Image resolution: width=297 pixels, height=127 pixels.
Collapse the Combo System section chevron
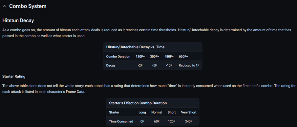pos(4,6)
